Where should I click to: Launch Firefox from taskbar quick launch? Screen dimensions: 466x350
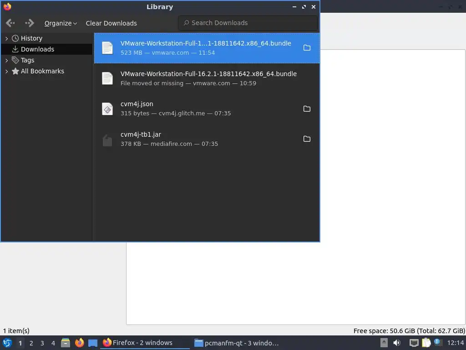click(79, 343)
